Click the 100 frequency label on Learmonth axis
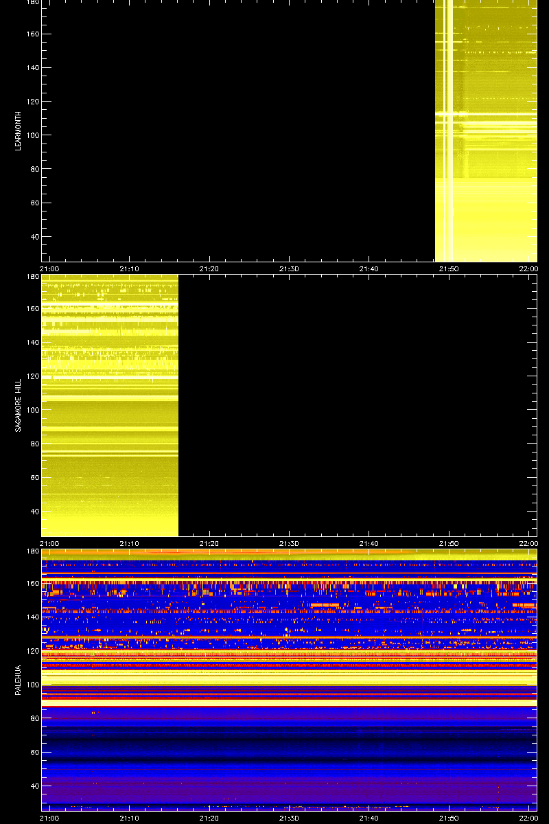 point(32,135)
